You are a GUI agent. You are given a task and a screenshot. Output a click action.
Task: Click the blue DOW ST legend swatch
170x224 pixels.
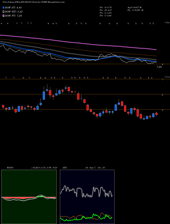[x=4, y=8]
